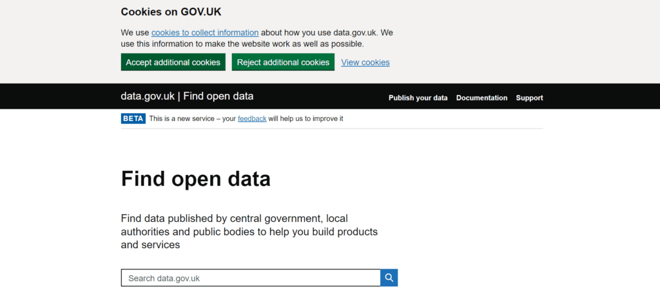Click the magnifying glass search icon button
Image resolution: width=660 pixels, height=297 pixels.
(x=389, y=278)
